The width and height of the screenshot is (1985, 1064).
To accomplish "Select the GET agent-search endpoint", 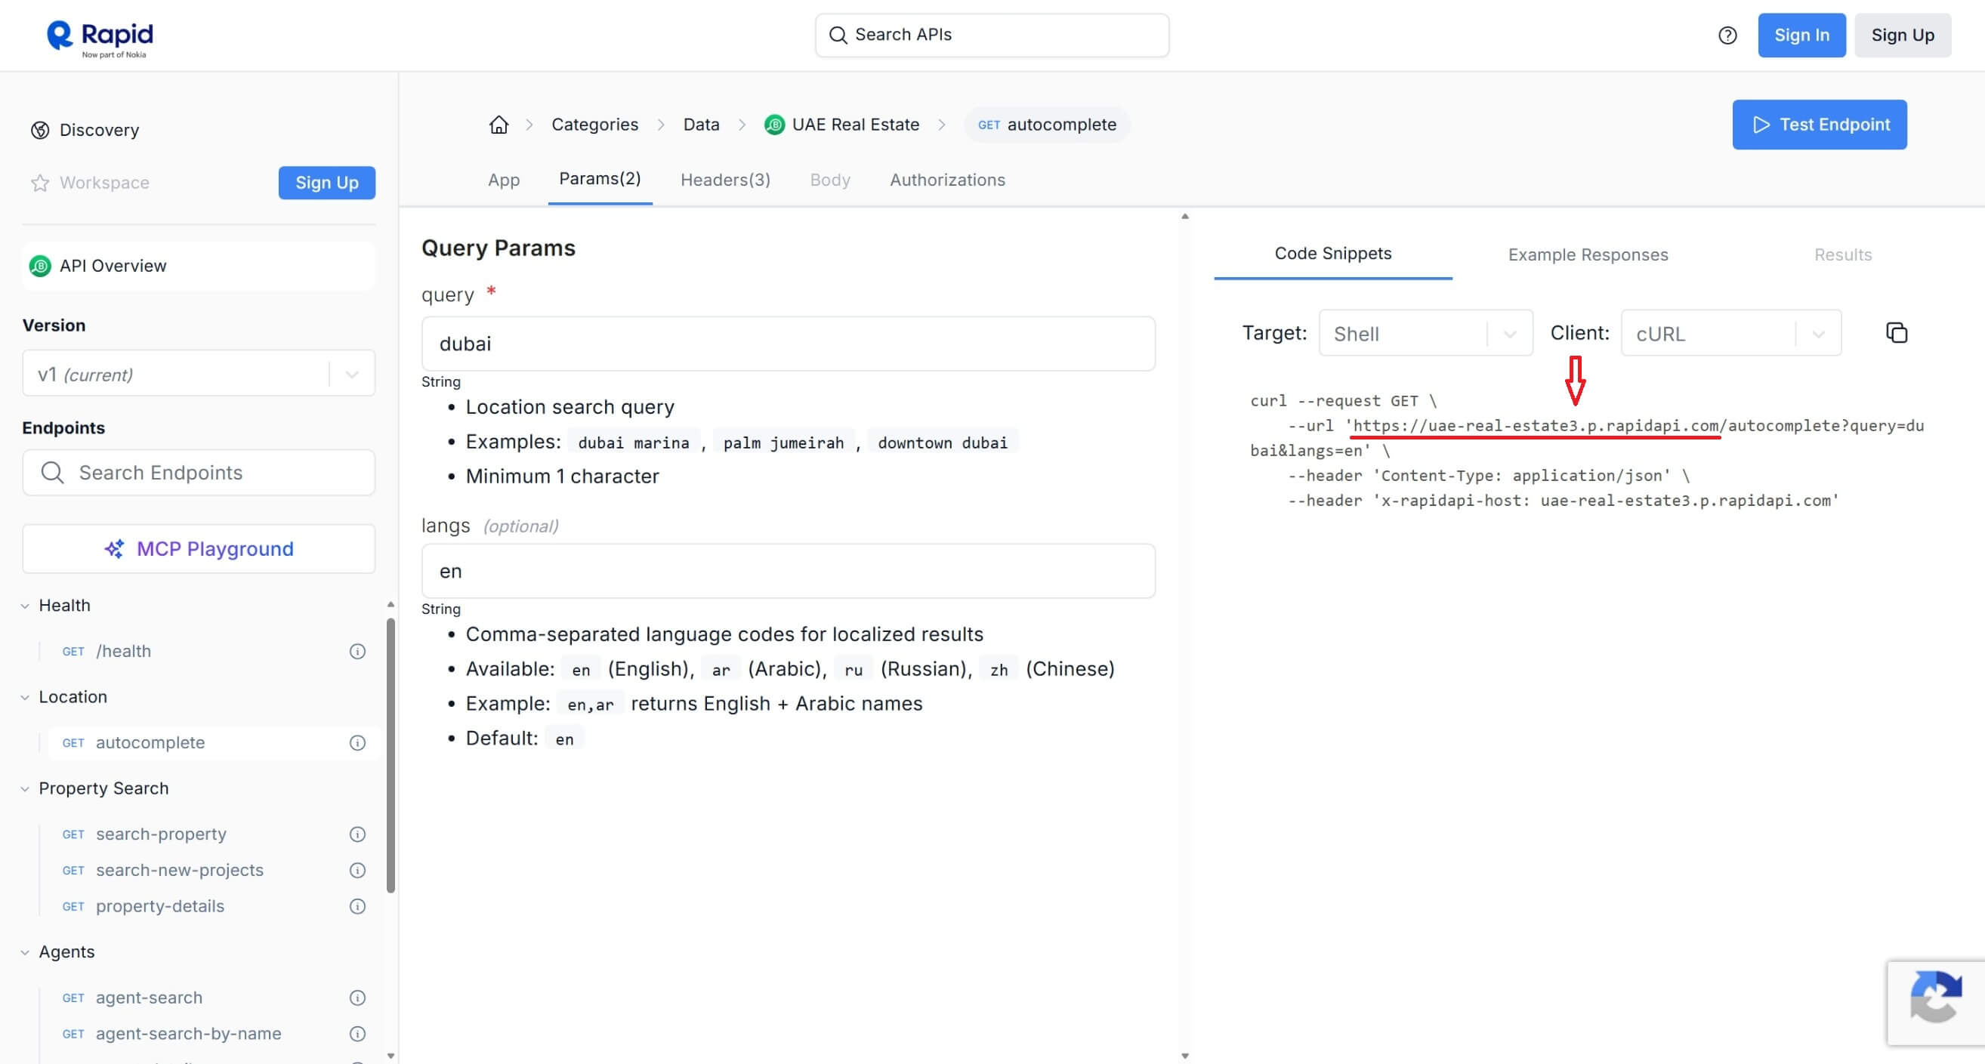I will click(149, 998).
